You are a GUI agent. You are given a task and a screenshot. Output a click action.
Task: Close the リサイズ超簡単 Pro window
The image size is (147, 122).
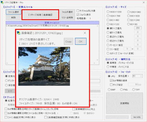click(144, 2)
